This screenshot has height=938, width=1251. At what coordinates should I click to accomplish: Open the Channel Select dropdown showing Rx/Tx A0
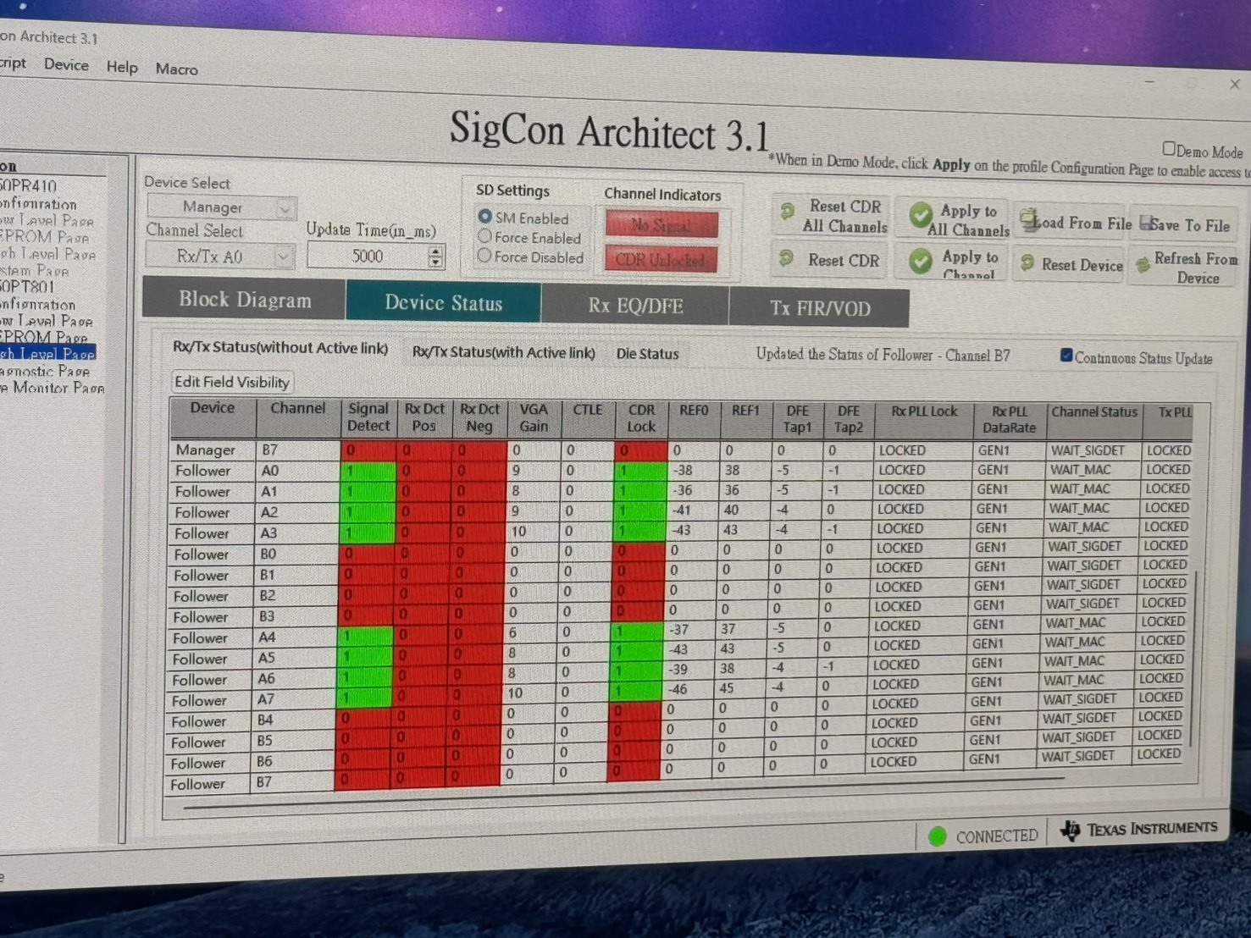click(x=220, y=256)
